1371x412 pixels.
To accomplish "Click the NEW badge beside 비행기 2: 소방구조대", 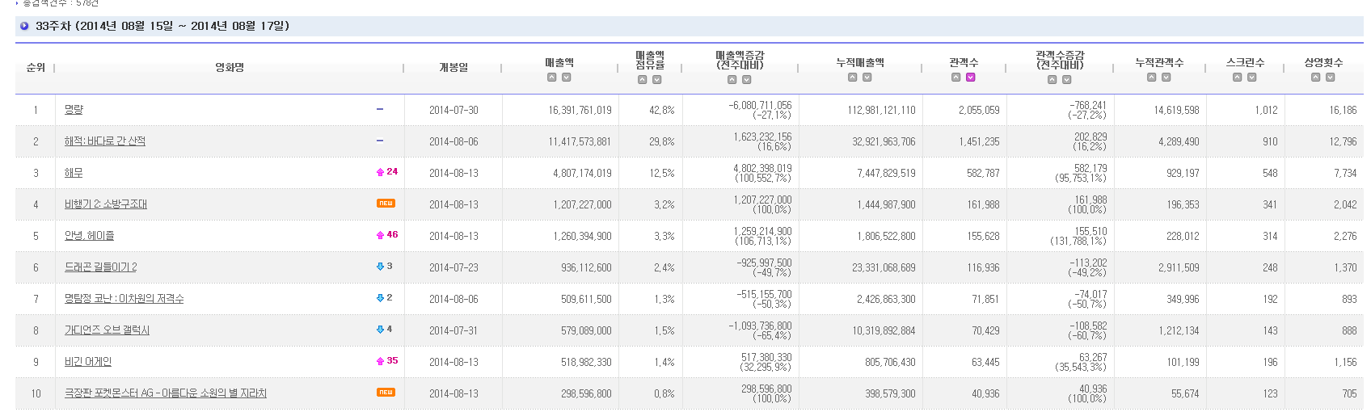I will 386,204.
